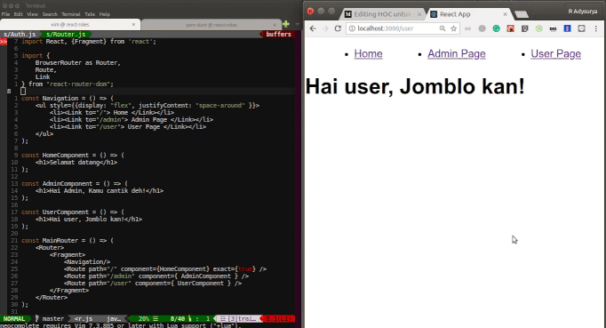Click the gray round extension icon
The image size is (606, 328).
482,28
